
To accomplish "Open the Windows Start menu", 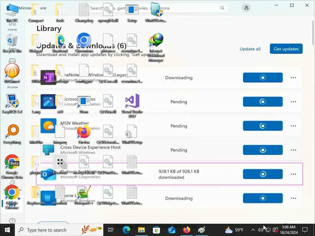I will (7, 230).
